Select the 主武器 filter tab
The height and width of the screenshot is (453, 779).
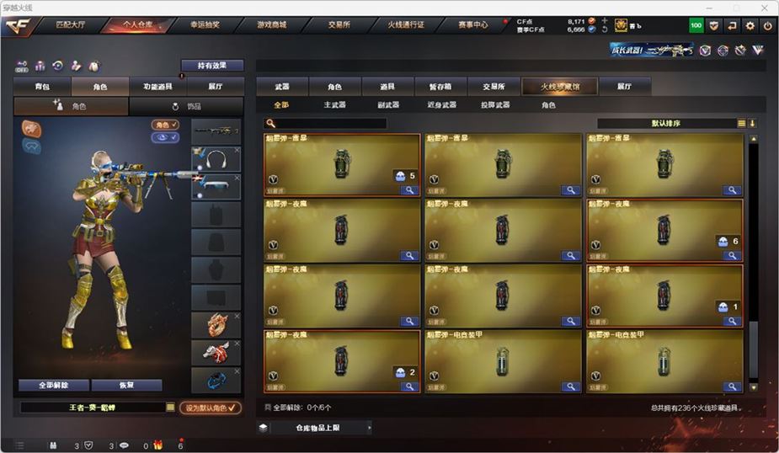coord(334,104)
